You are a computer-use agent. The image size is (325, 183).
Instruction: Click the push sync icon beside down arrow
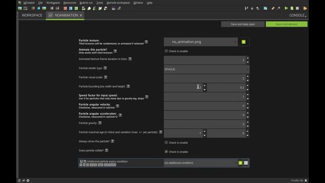(257, 8)
